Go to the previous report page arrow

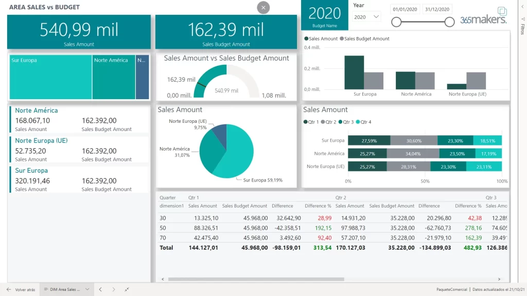point(101,289)
